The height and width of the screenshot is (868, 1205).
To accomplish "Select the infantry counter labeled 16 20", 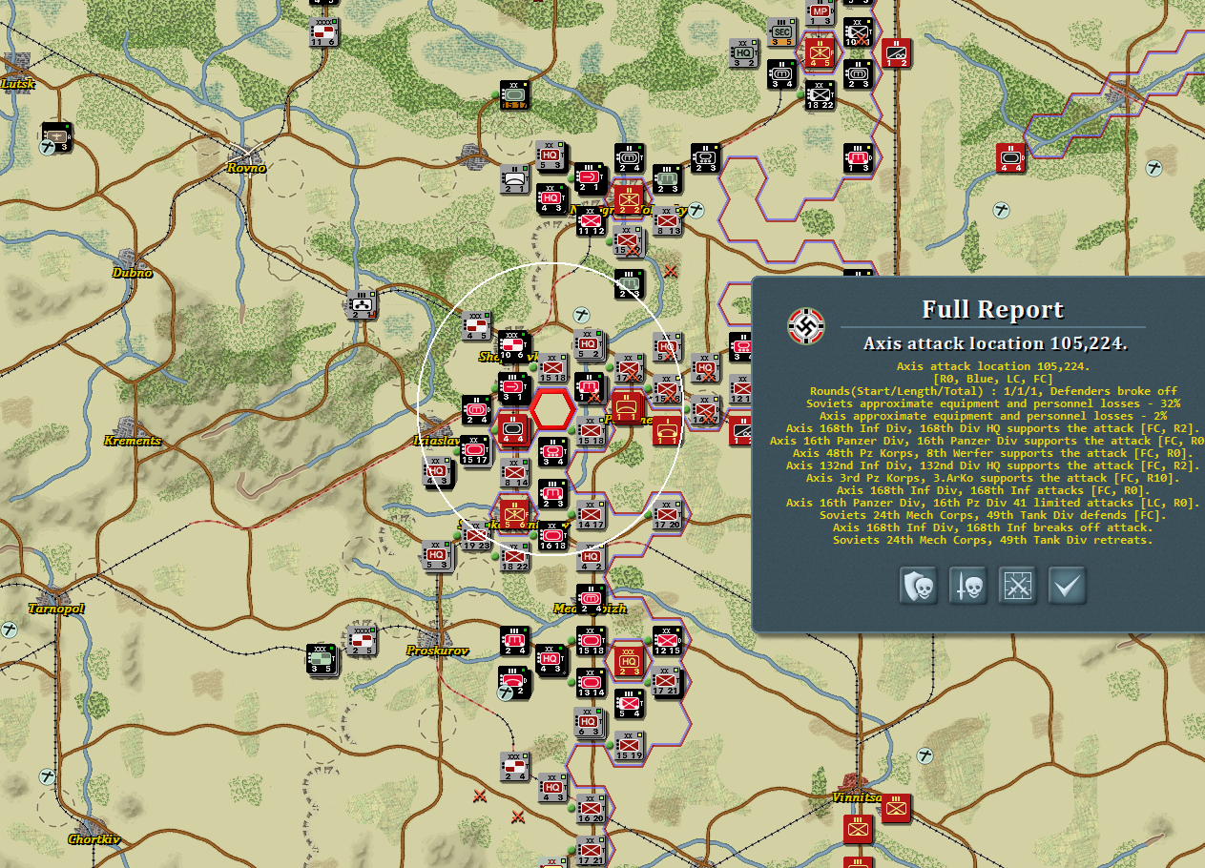I will 591,808.
